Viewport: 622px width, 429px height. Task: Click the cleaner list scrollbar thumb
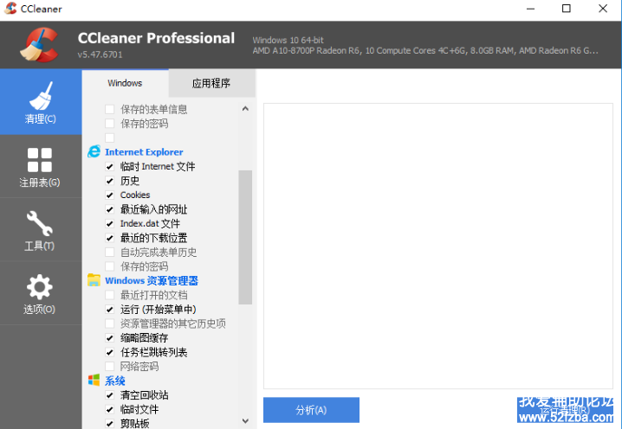(x=245, y=237)
